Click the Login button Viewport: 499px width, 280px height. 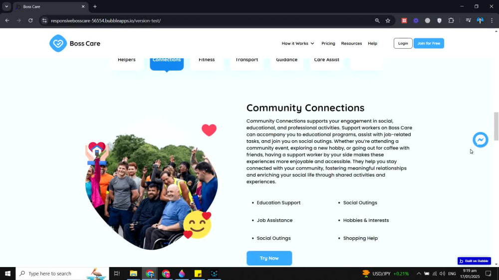(403, 43)
